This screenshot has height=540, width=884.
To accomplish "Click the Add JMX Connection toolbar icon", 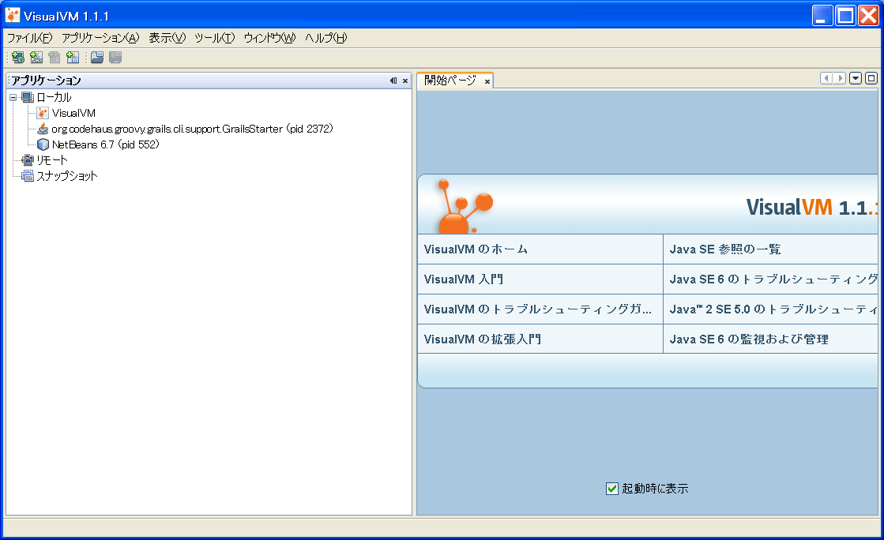I will tap(36, 57).
